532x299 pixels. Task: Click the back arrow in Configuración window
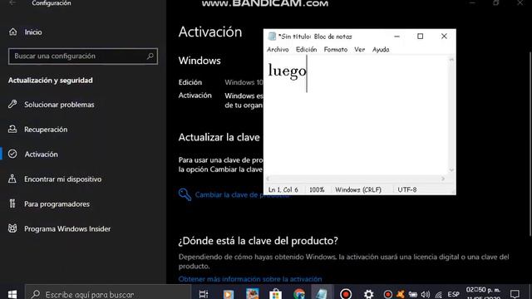point(12,3)
